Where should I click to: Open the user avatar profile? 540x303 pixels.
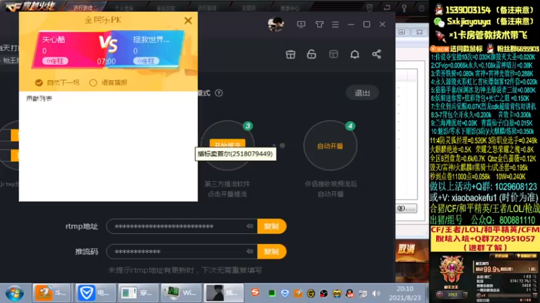276,24
